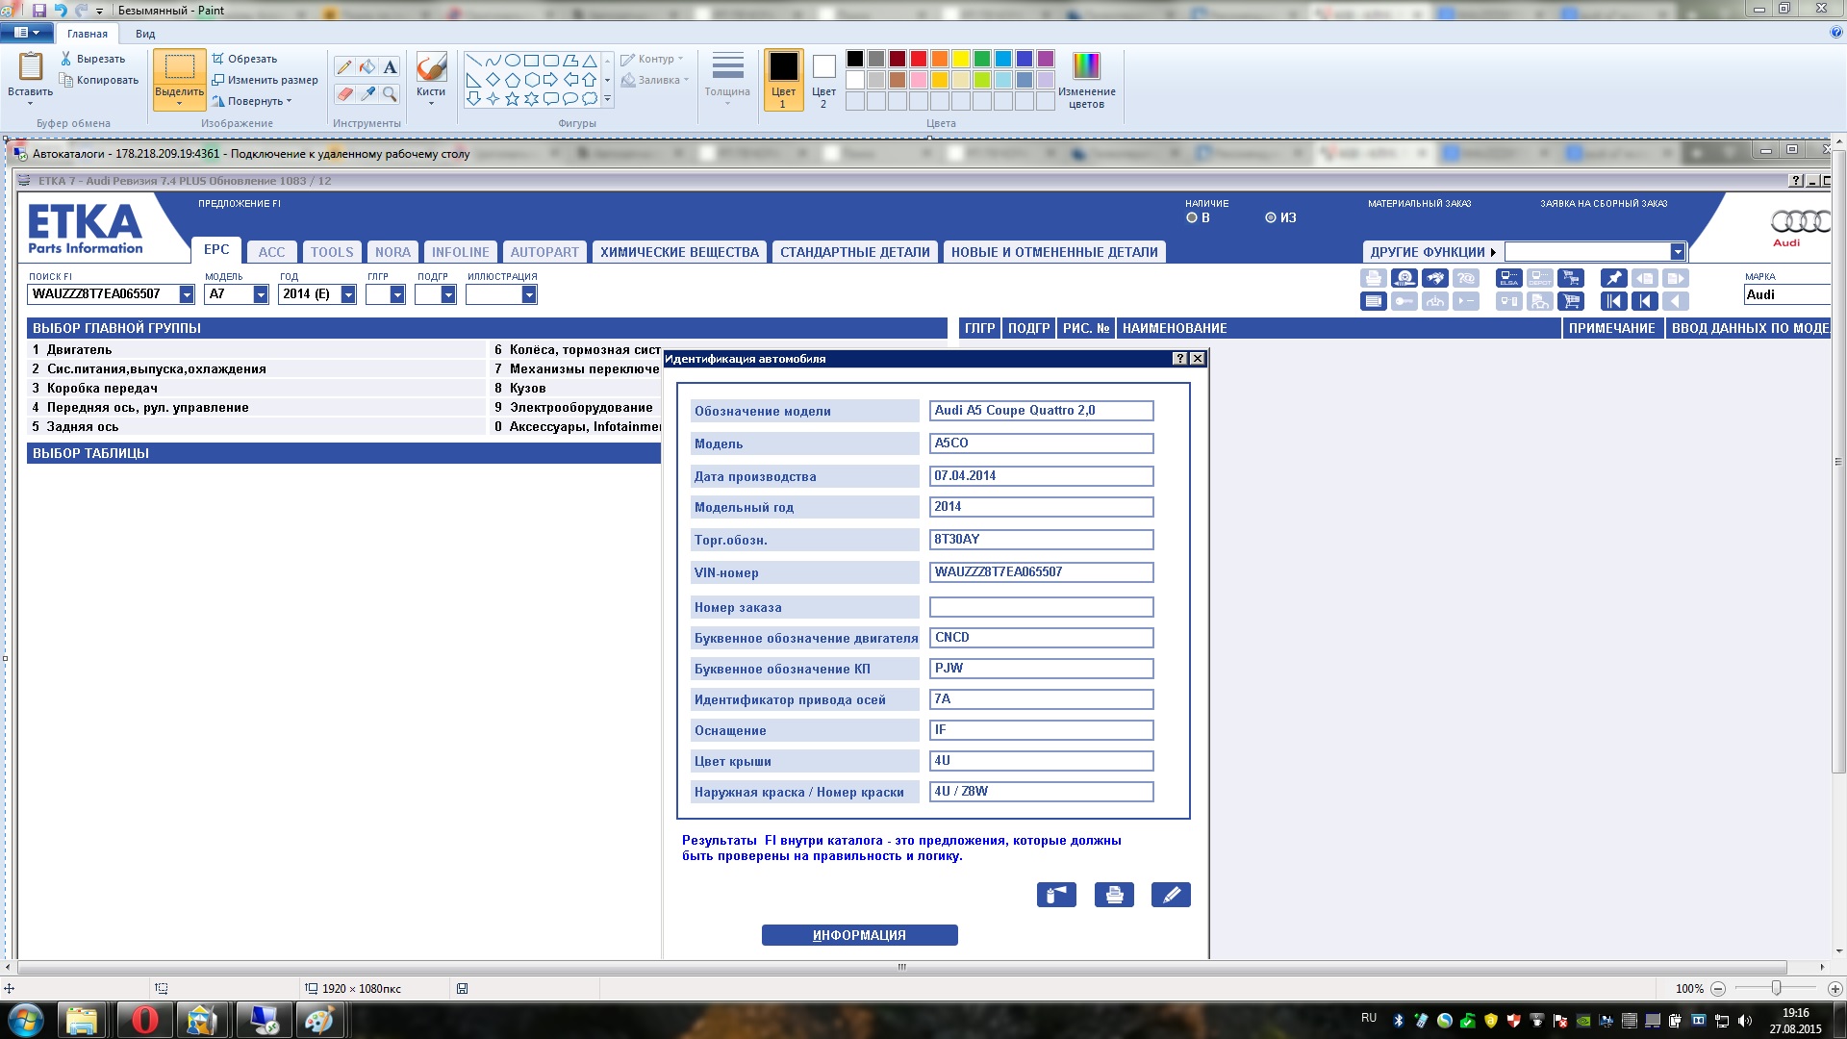Select Paint's eraser tool

click(x=344, y=93)
